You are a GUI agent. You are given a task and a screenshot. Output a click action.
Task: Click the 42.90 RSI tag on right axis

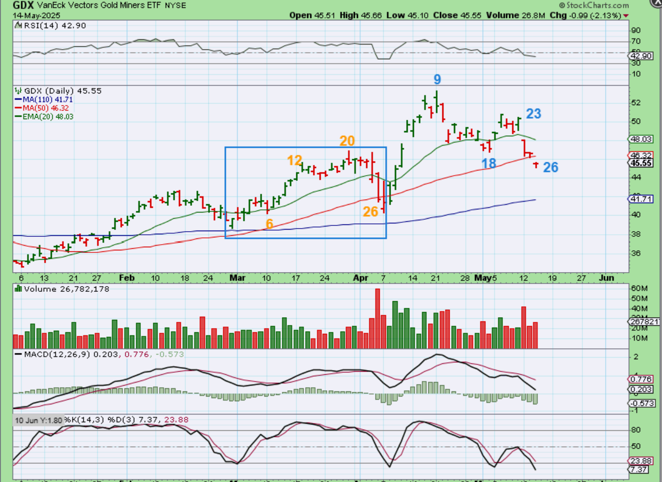pyautogui.click(x=640, y=55)
